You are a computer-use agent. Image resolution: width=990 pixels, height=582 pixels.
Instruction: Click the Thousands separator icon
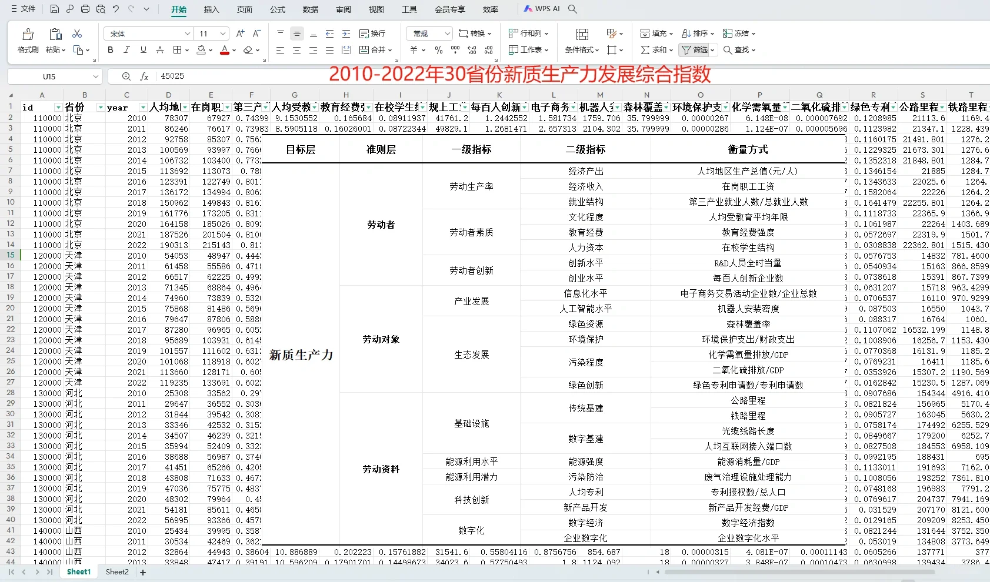coord(455,50)
